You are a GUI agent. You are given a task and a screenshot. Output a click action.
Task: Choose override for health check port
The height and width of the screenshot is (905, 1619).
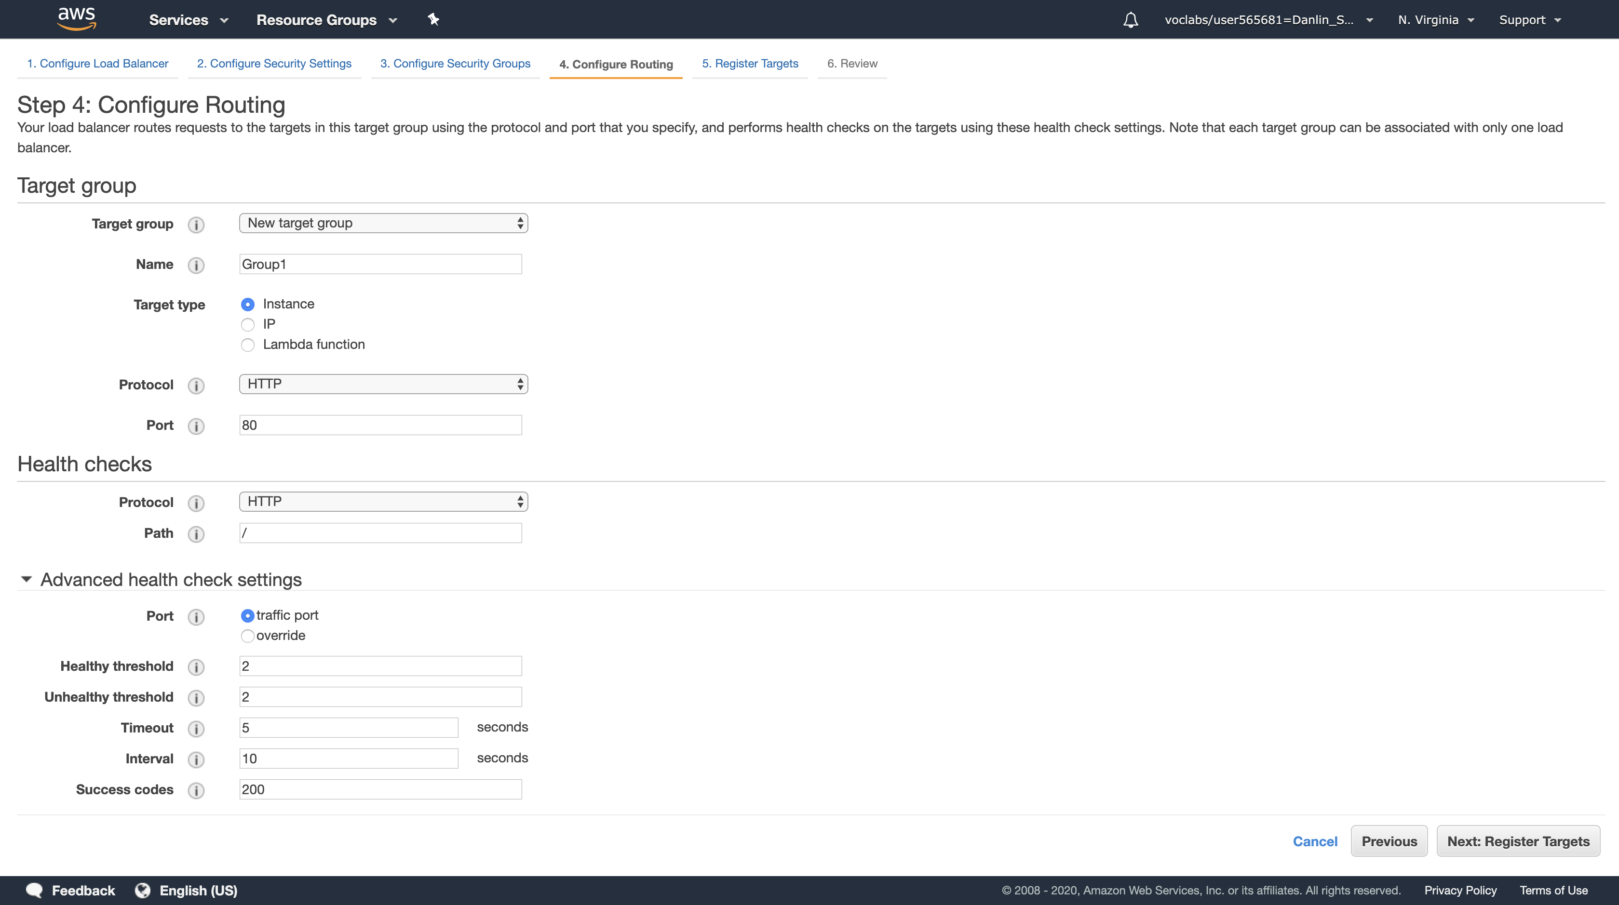[x=248, y=636]
